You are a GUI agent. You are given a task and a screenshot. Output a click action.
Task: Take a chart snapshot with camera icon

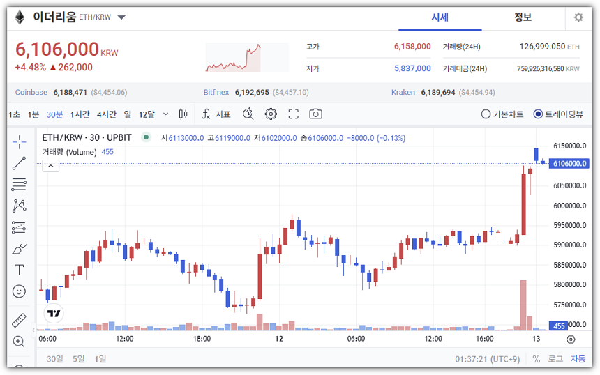315,114
